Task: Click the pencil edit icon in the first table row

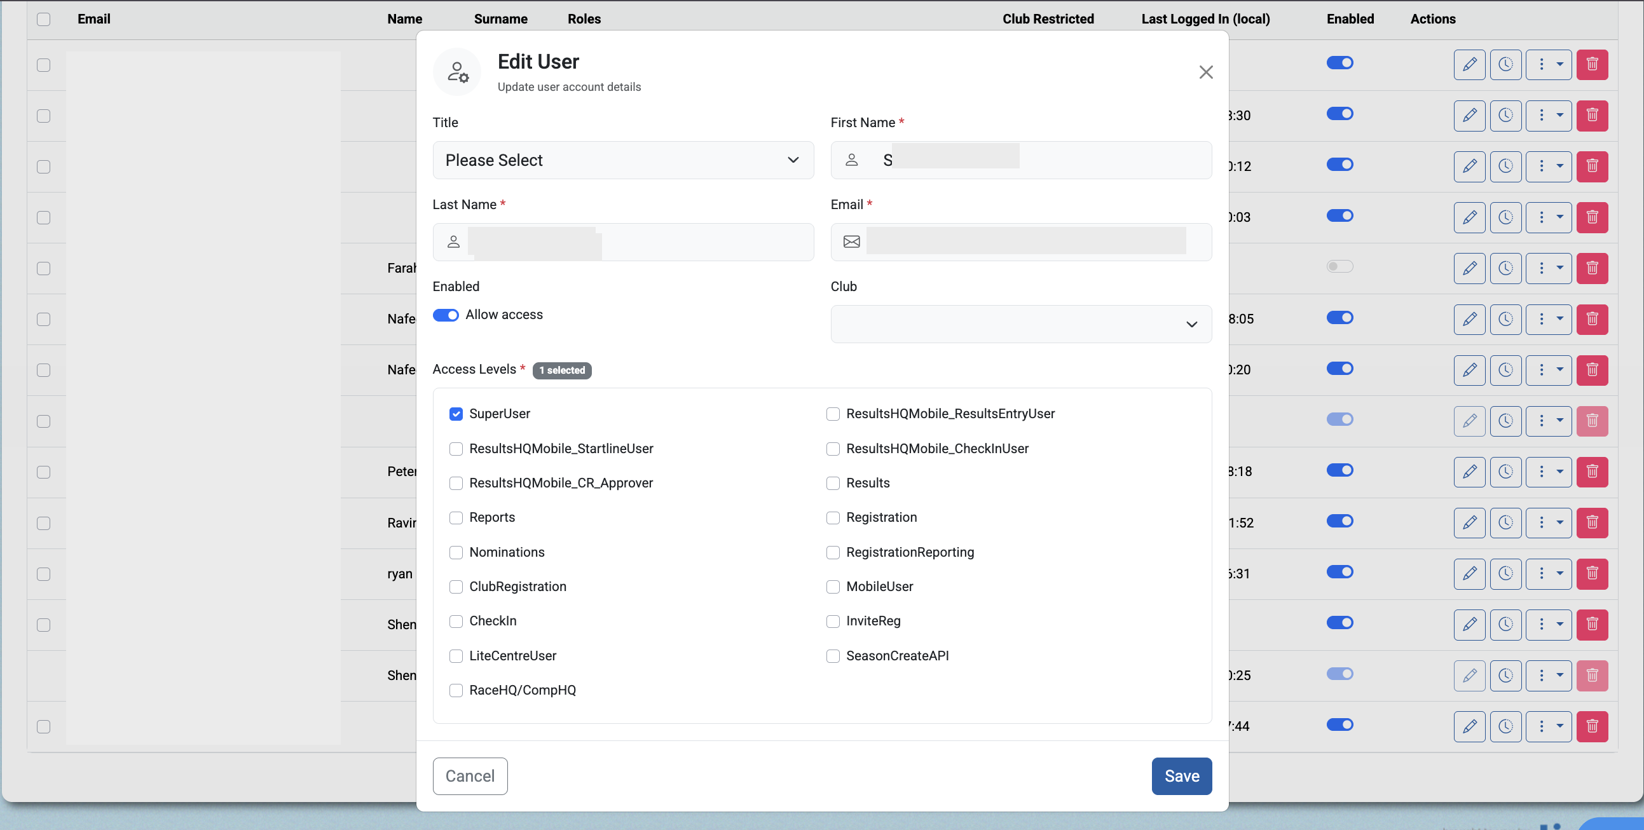Action: point(1469,64)
